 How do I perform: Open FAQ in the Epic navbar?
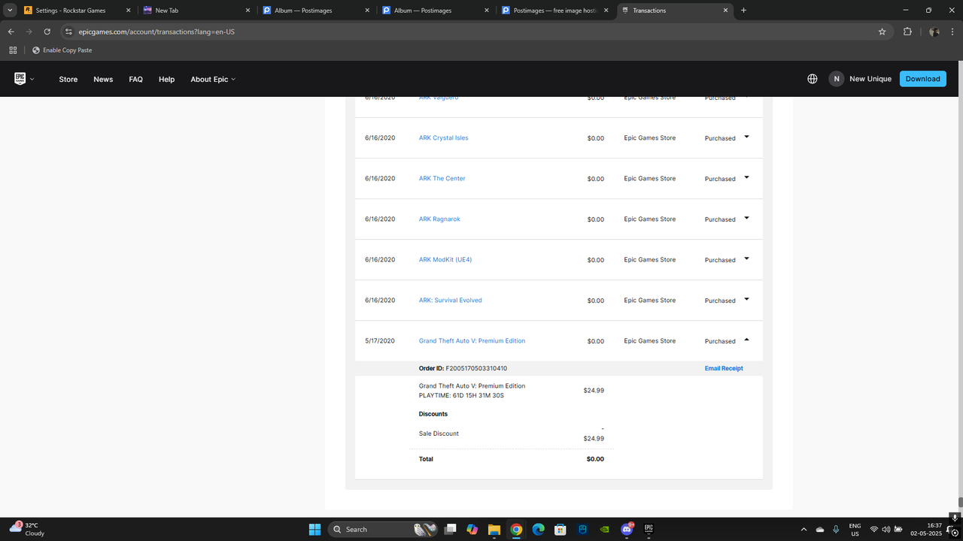coord(135,79)
